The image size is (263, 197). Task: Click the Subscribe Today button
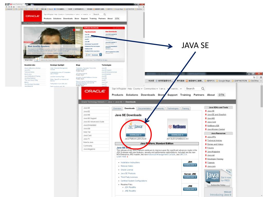pyautogui.click(x=218, y=185)
